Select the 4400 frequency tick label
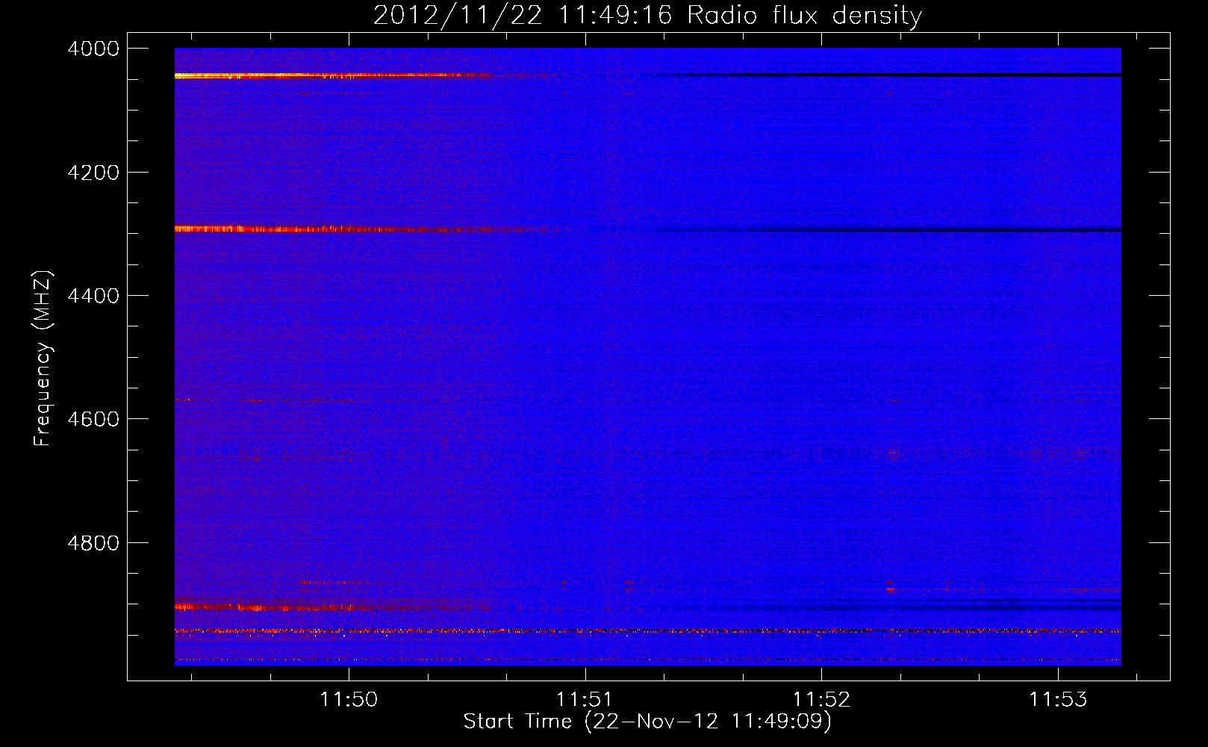 [93, 296]
